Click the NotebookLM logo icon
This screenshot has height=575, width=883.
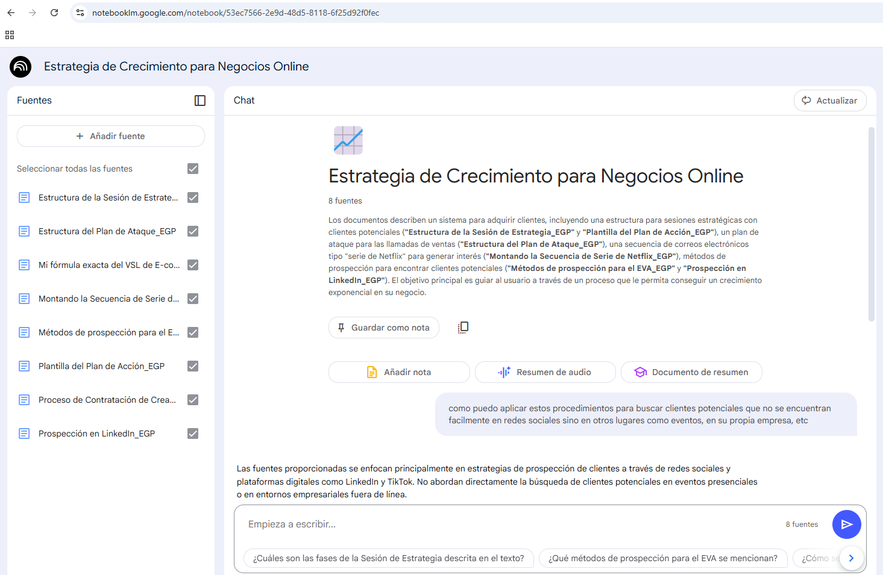point(20,67)
